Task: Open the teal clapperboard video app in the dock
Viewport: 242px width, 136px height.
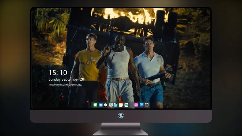Action: (x=116, y=105)
